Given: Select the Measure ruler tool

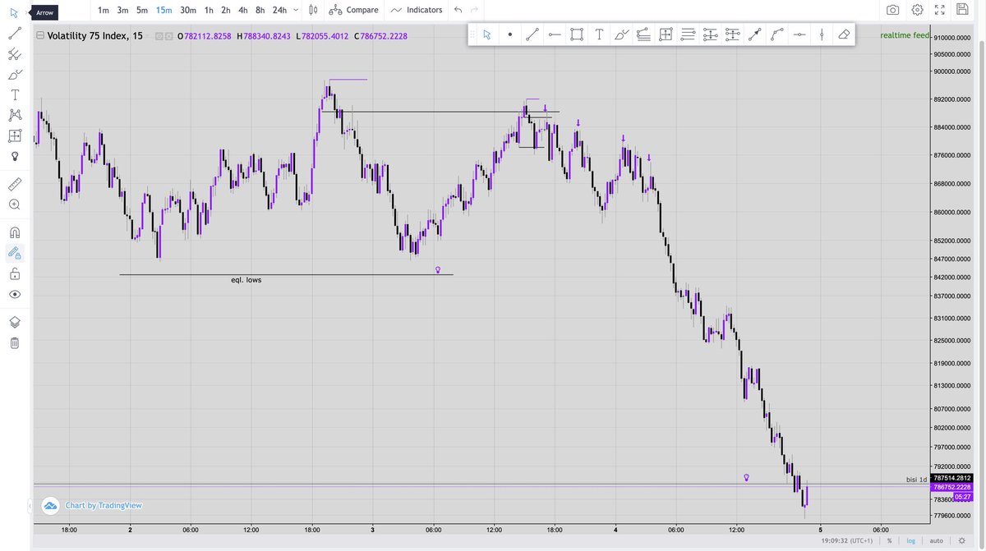Looking at the screenshot, I should 14,183.
